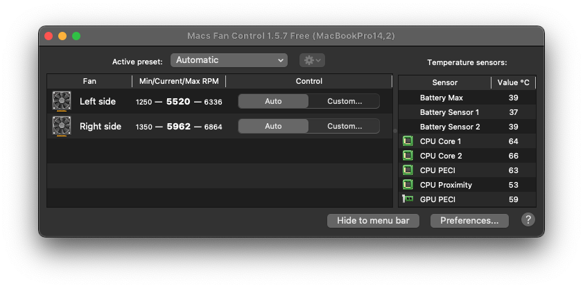Select the CPU PECI sensor label
This screenshot has height=288, width=583.
pos(437,170)
